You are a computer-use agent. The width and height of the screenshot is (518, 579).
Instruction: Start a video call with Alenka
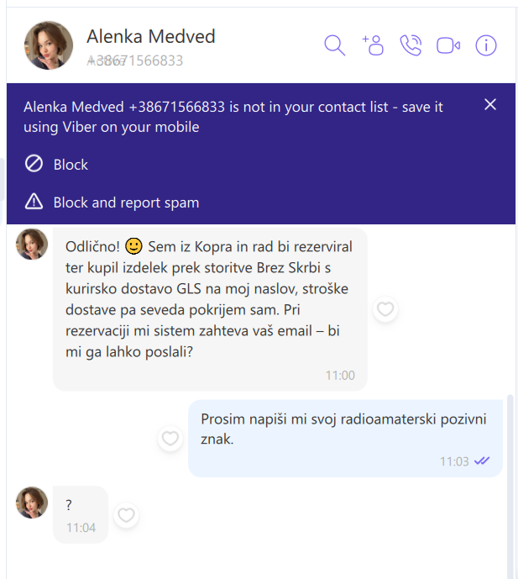448,45
